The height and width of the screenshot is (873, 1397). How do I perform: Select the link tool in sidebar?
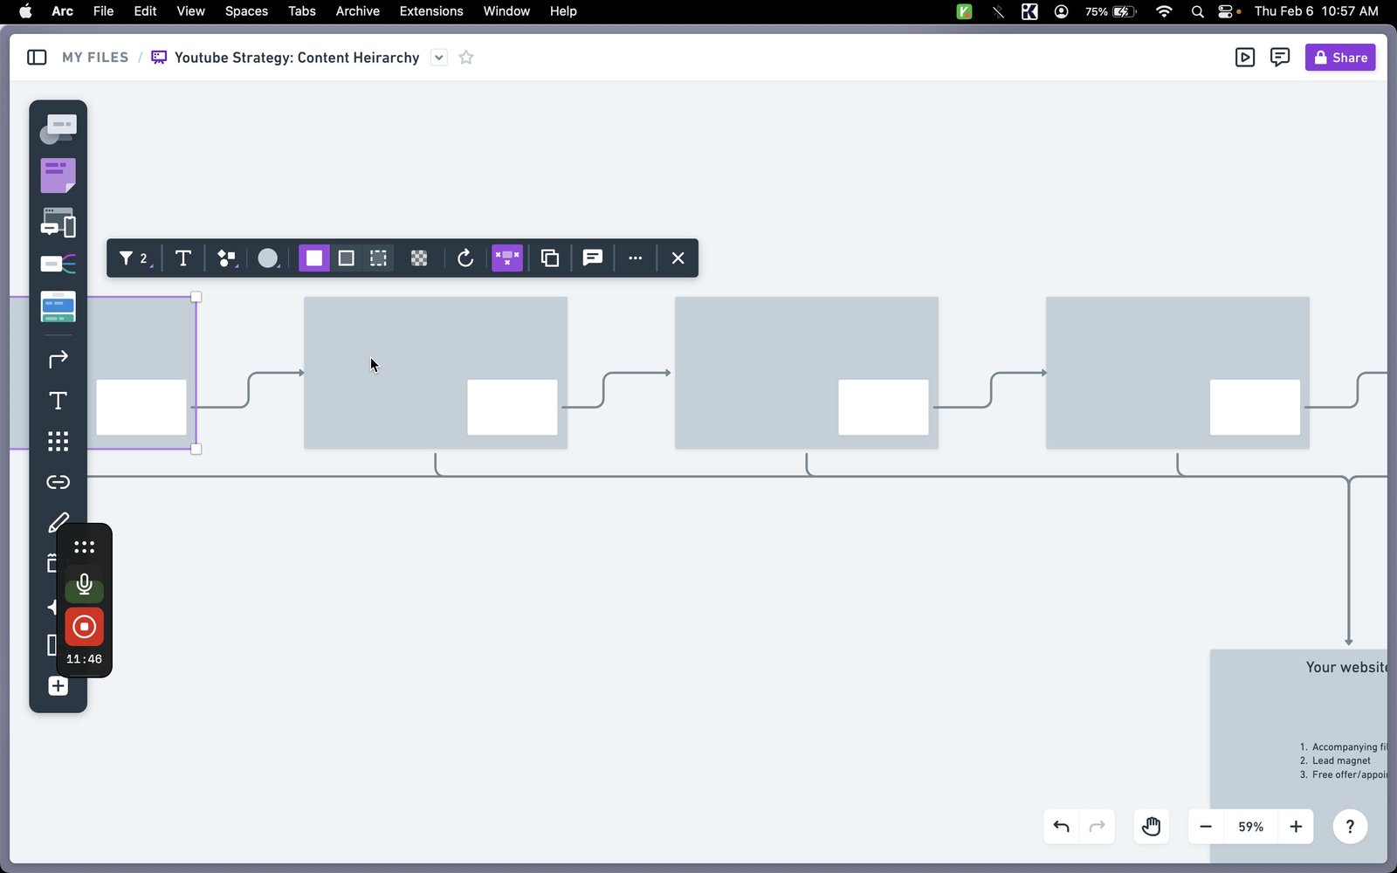(x=58, y=482)
